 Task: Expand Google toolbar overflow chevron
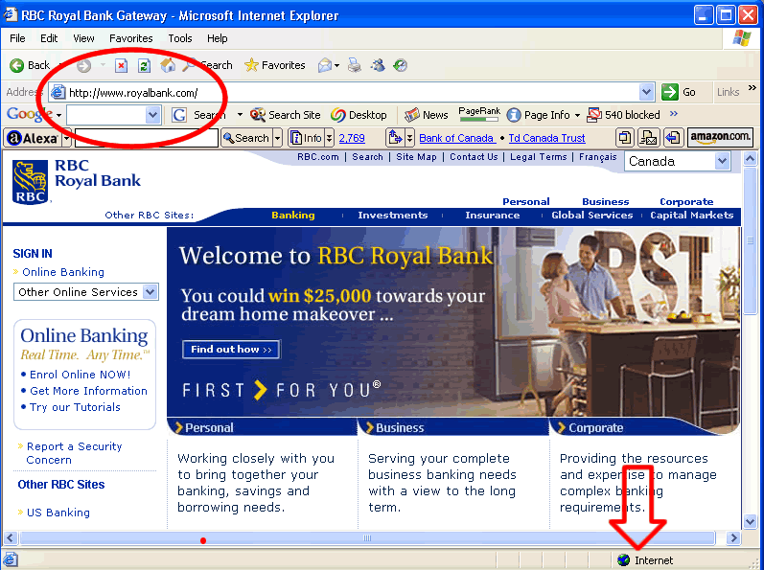[x=674, y=114]
